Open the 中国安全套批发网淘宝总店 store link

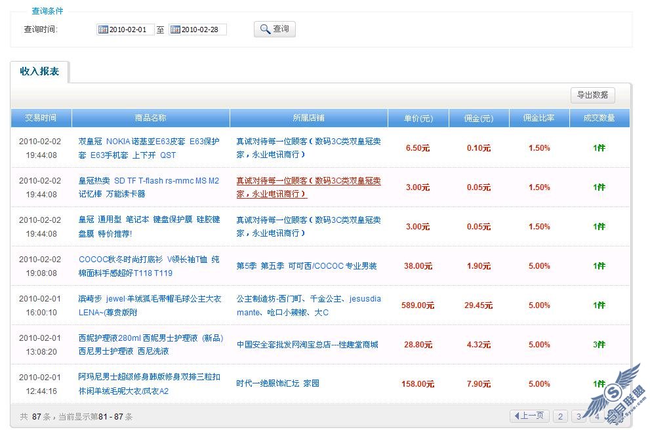coord(307,345)
